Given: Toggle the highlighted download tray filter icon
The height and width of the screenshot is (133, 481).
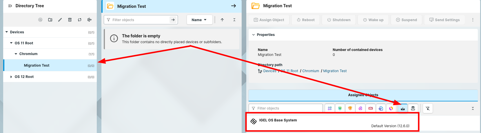Looking at the screenshot, I should [x=403, y=108].
